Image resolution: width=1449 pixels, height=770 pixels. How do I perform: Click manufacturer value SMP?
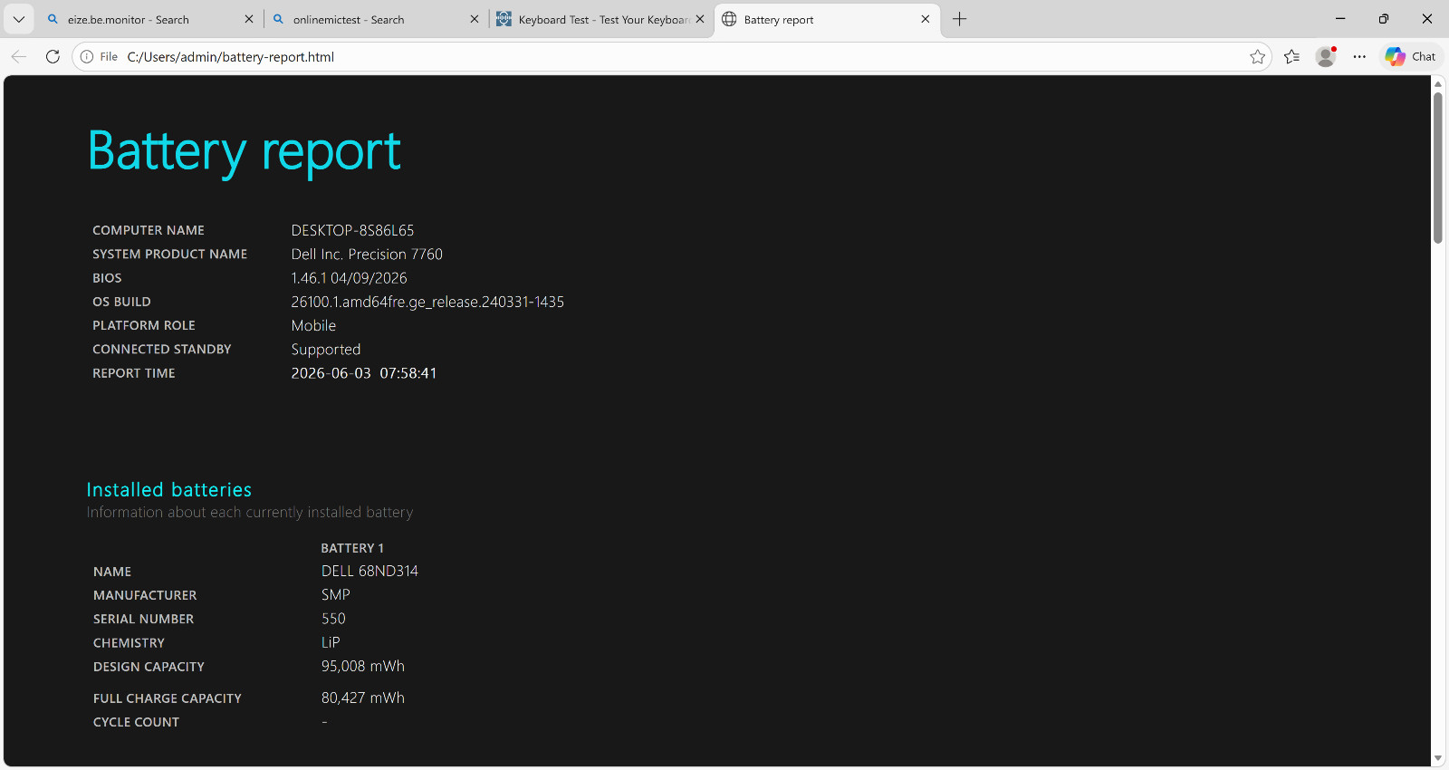click(336, 595)
